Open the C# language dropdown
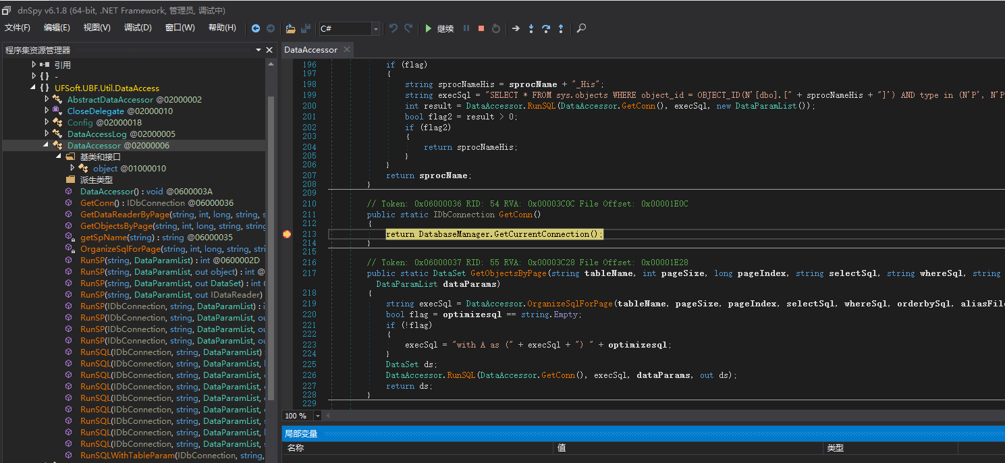 point(375,28)
